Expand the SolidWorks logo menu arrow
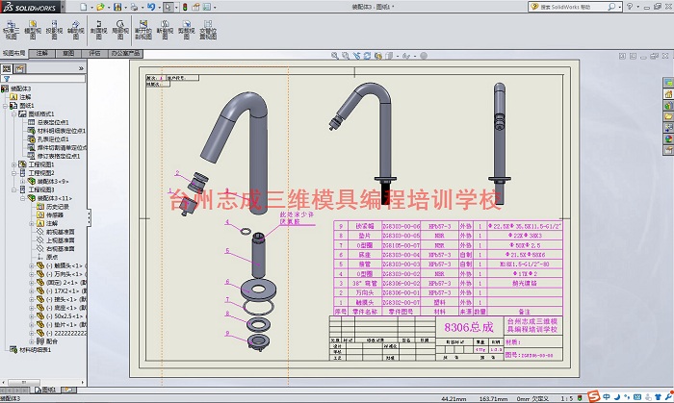This screenshot has height=403, width=674. pos(63,7)
